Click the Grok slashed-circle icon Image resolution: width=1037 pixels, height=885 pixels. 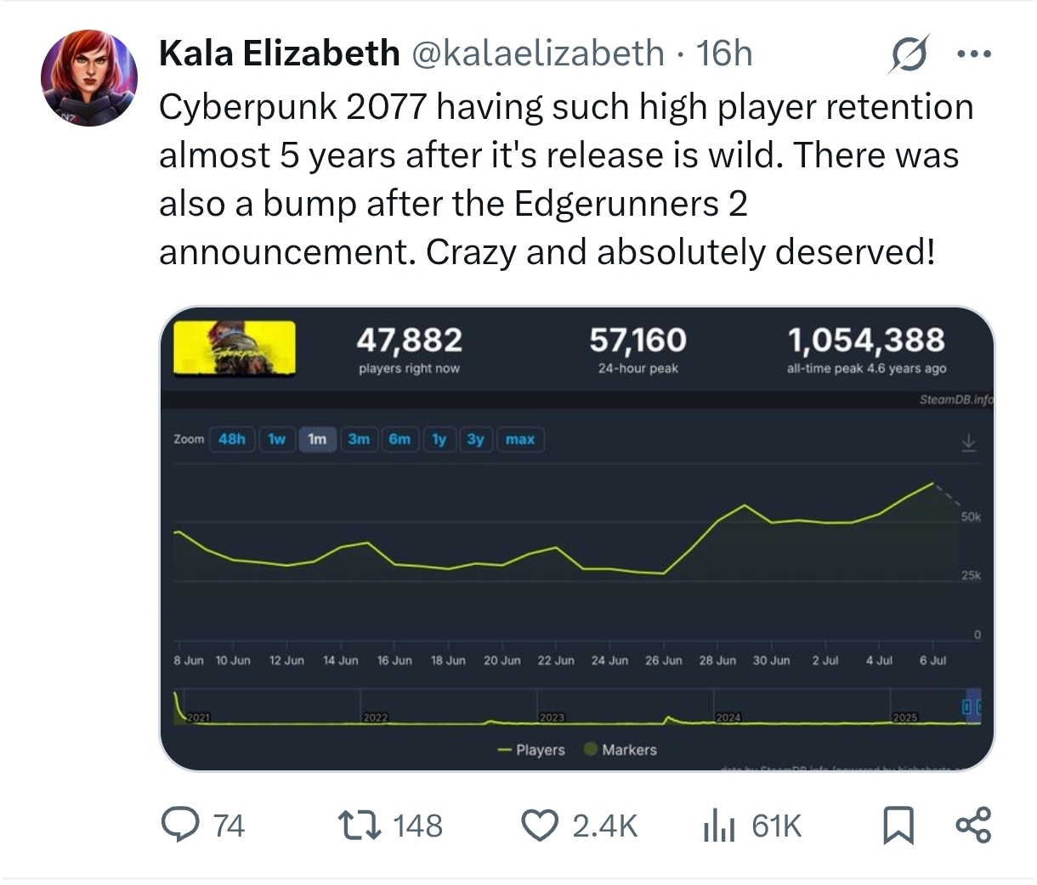tap(909, 54)
